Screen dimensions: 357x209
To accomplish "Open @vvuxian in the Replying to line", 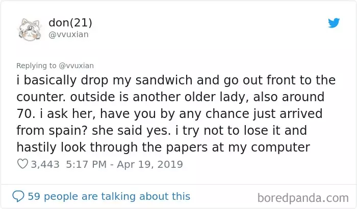I will pyautogui.click(x=76, y=66).
